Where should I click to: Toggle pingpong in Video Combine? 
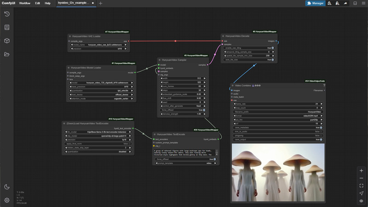(x=278, y=136)
